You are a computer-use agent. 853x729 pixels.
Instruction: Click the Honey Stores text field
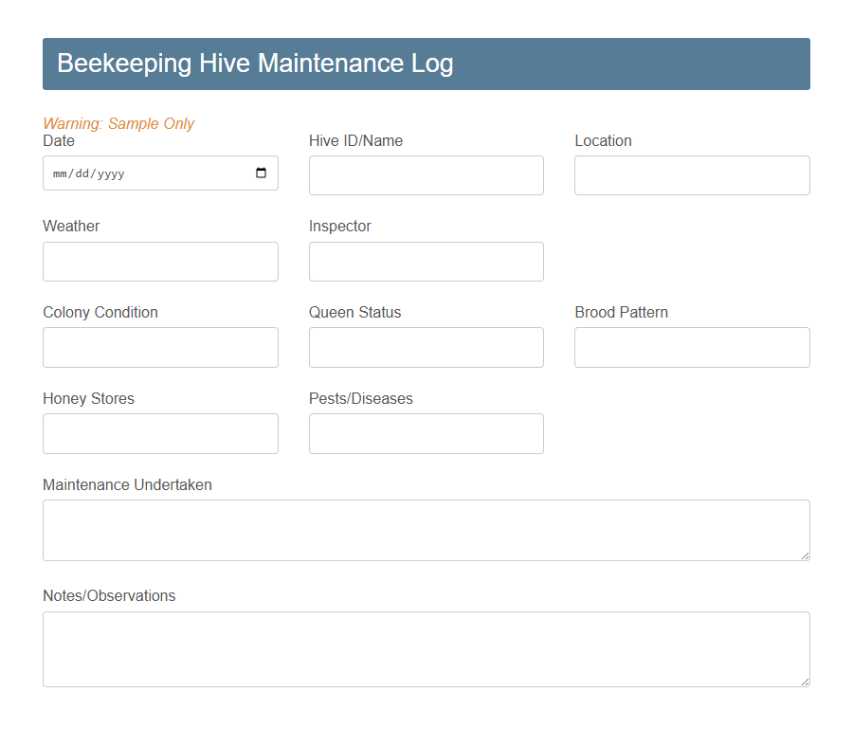point(160,433)
